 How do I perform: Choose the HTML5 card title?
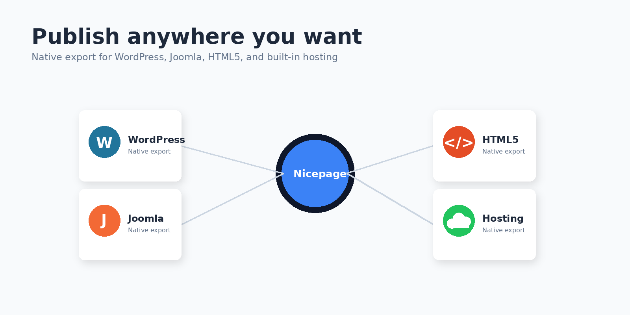500,140
